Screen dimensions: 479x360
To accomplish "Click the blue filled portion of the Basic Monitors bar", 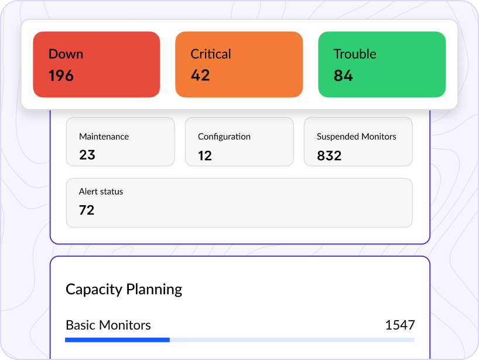I will click(117, 339).
